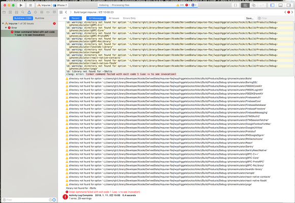Run the build with the Play button

[21, 5]
